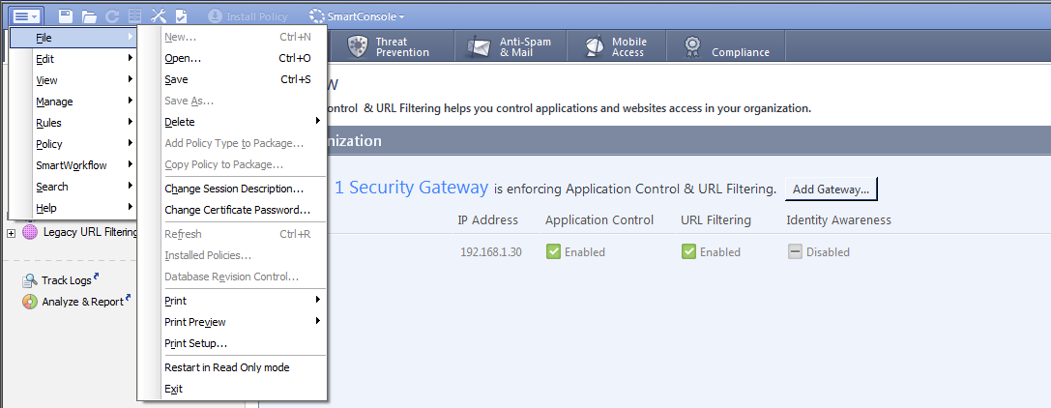Open the File menu
This screenshot has height=408, width=1051.
(73, 38)
